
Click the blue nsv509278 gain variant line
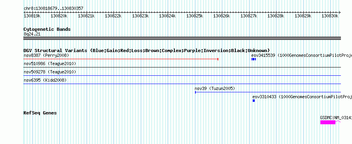[182, 75]
